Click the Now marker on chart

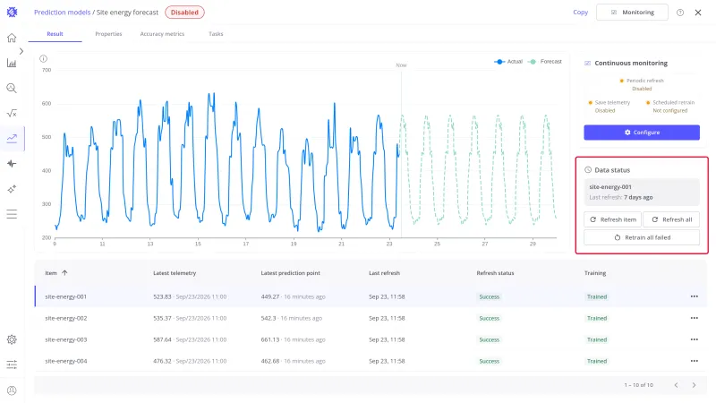point(401,65)
